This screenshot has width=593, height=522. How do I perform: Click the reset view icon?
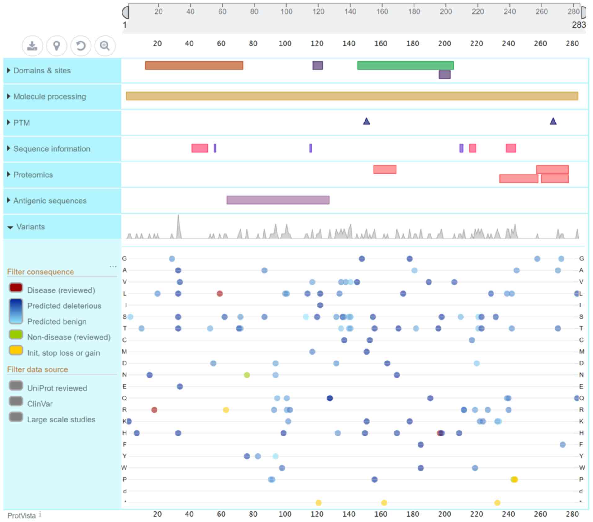[x=81, y=46]
